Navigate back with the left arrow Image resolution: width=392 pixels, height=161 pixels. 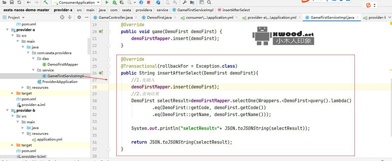pos(28,3)
